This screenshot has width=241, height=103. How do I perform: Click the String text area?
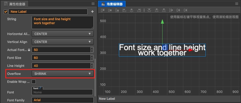coord(63,23)
